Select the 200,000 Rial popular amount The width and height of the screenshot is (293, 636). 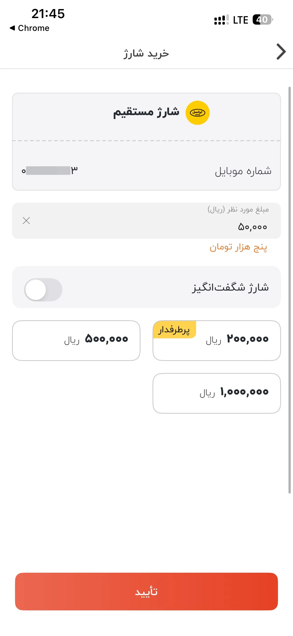[x=217, y=340]
